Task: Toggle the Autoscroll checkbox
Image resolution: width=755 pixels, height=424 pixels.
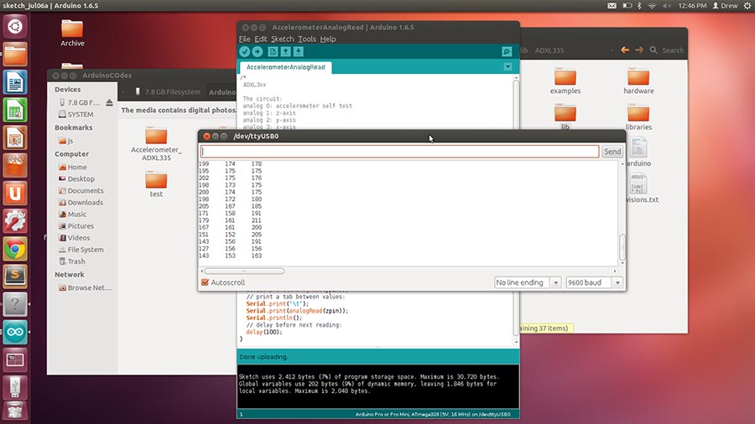Action: tap(206, 282)
